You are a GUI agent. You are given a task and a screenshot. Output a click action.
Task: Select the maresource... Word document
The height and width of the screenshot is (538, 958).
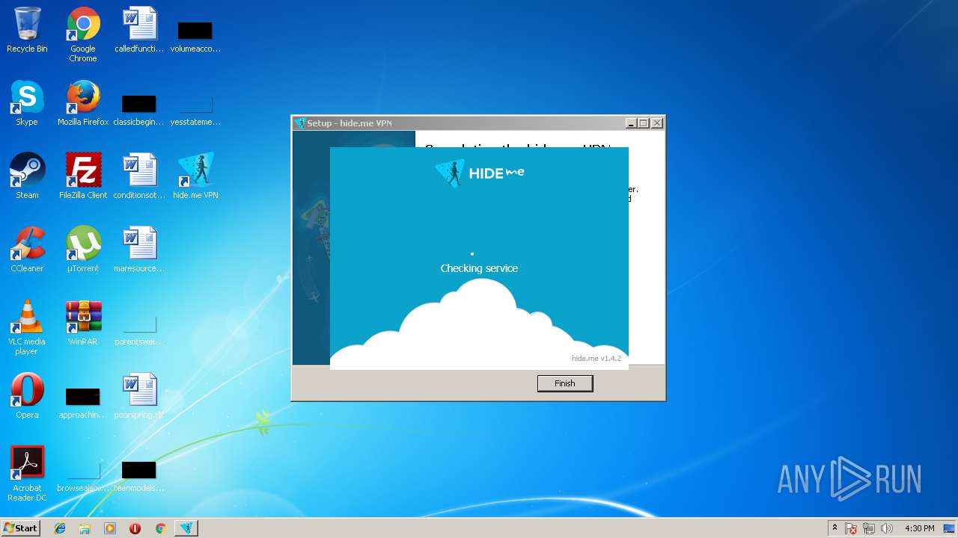tap(139, 250)
